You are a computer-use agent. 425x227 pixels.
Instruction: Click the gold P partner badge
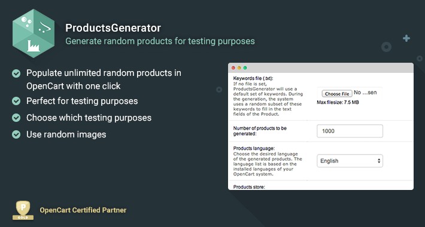click(23, 210)
